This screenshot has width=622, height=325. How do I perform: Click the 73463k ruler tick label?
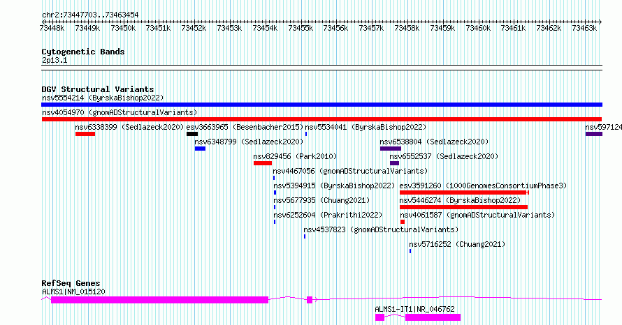584,28
